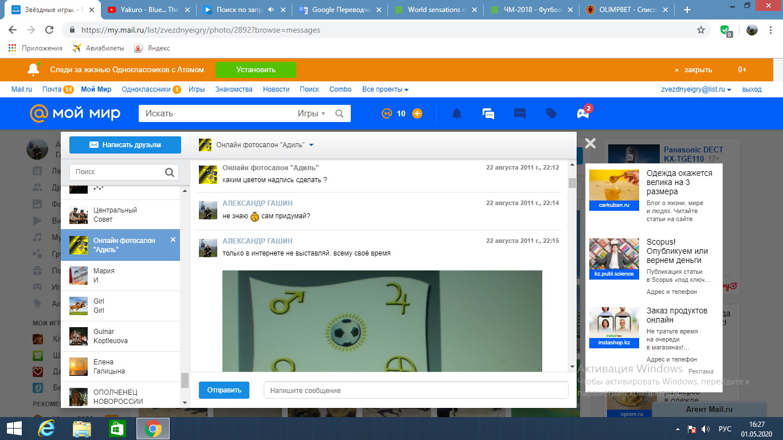Open conversation with Мария И.
783x440 pixels.
point(120,276)
